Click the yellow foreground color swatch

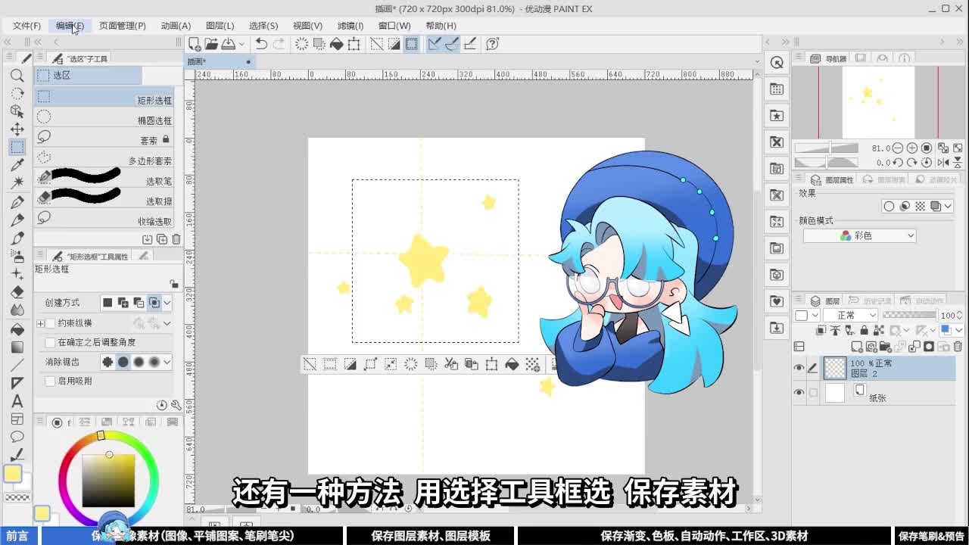click(x=13, y=474)
